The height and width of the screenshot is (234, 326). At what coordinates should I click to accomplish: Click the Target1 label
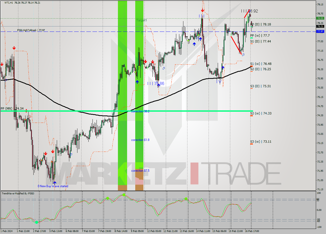[142, 20]
